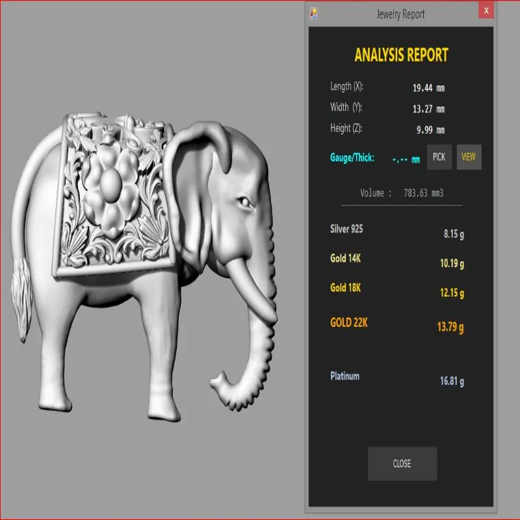The image size is (520, 520).
Task: Click the yellow VIEW button
Action: click(469, 157)
